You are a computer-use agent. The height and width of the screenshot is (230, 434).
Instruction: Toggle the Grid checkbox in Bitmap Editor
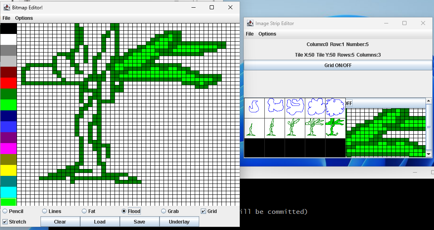point(208,211)
